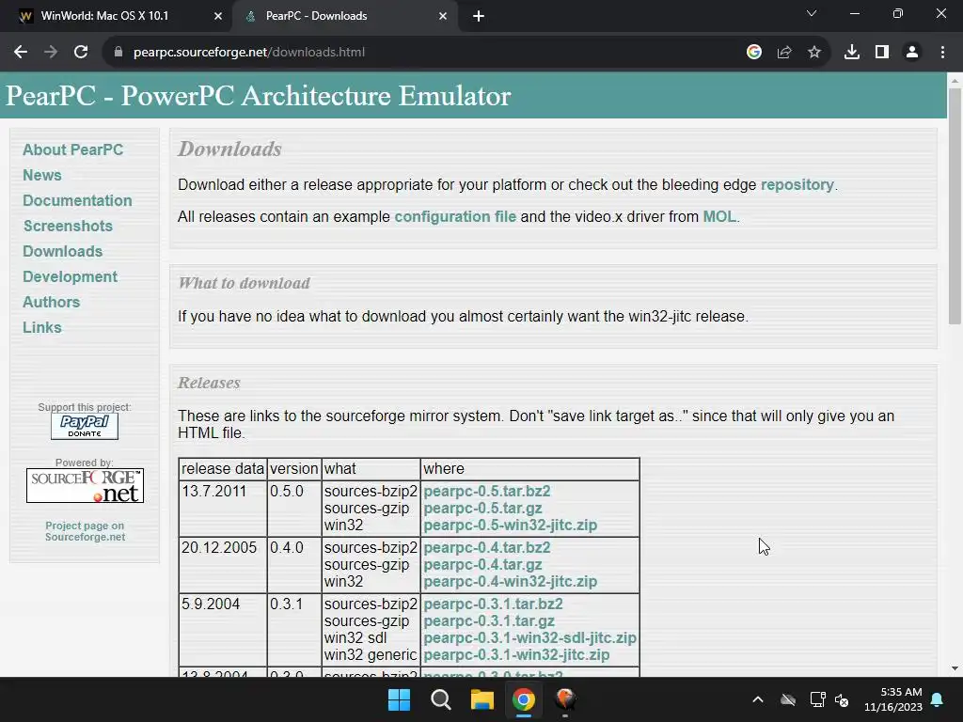Screen dimensions: 963x722
Task: Open Google icon in the address bar
Action: pyautogui.click(x=754, y=53)
